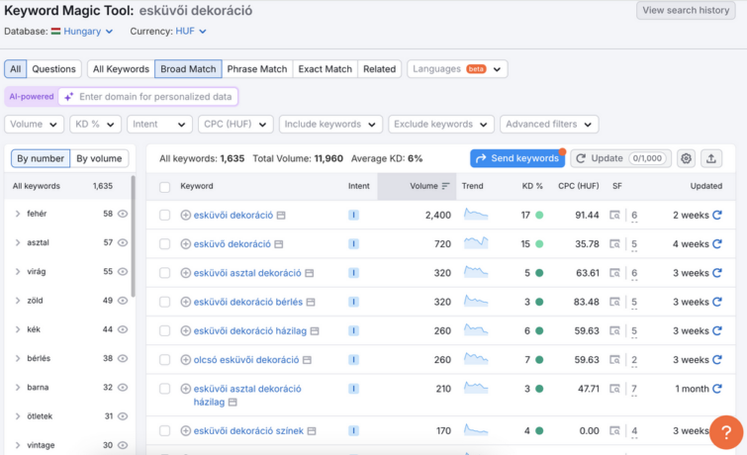Click the keyword groups sidebar scrollbar
Screen dimensions: 747x455
pos(133,236)
